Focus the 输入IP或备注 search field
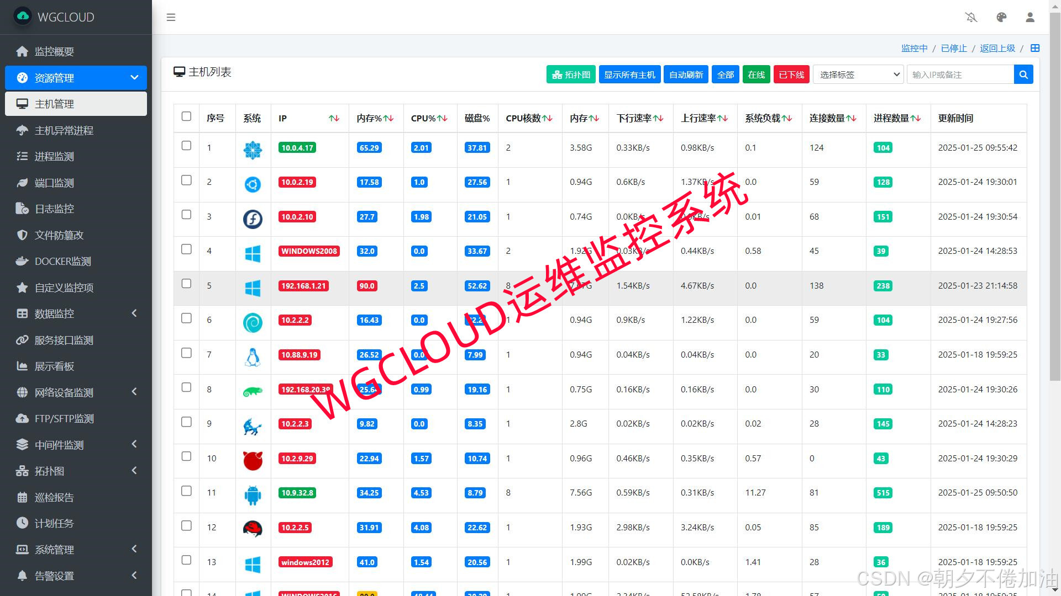Viewport: 1061px width, 596px height. [960, 74]
